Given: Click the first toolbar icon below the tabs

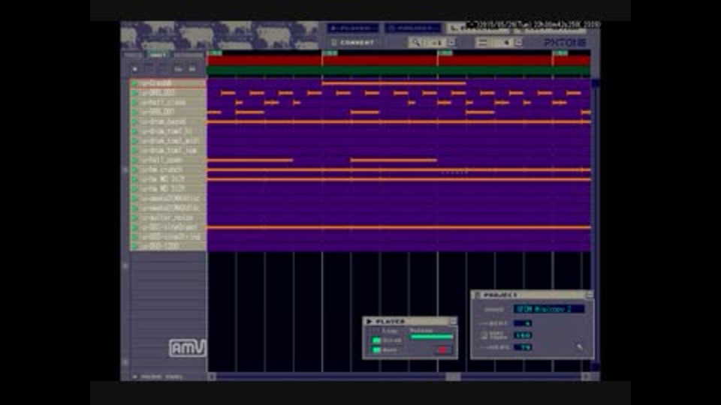Looking at the screenshot, I should (135, 69).
